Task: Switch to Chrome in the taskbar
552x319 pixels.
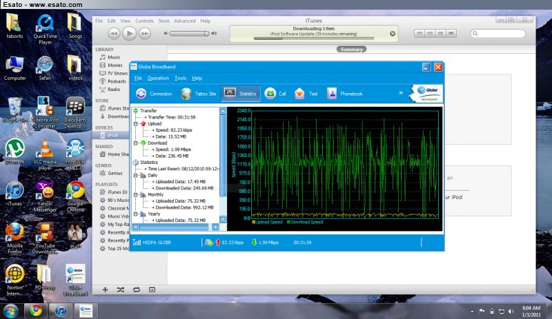Action: (36, 311)
